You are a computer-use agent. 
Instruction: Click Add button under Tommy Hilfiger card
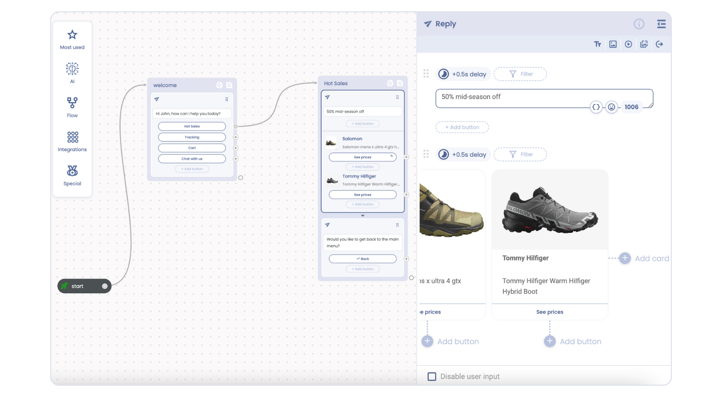pos(573,341)
